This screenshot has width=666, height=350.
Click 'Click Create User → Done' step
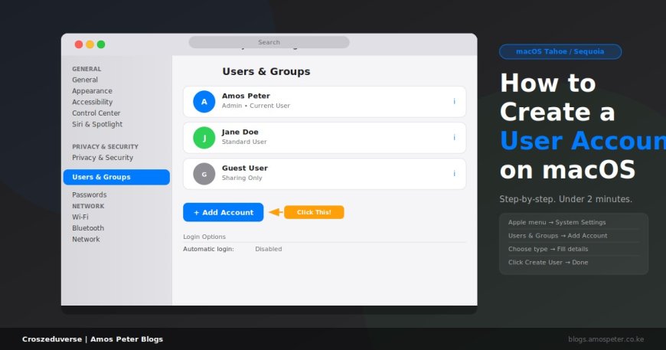tap(548, 262)
